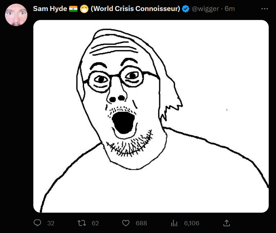Click the retweet arrows icon
The height and width of the screenshot is (233, 276).
coord(81,223)
